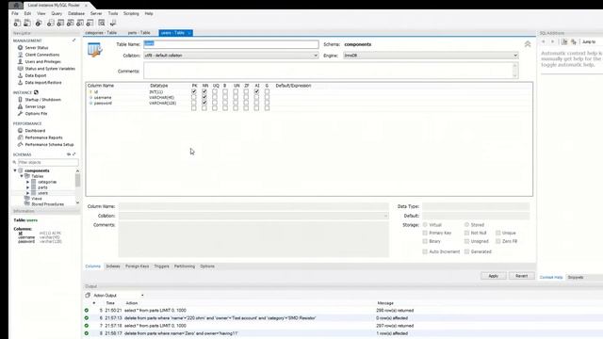Collapse the Tables tree node
603x339 pixels.
coord(22,176)
